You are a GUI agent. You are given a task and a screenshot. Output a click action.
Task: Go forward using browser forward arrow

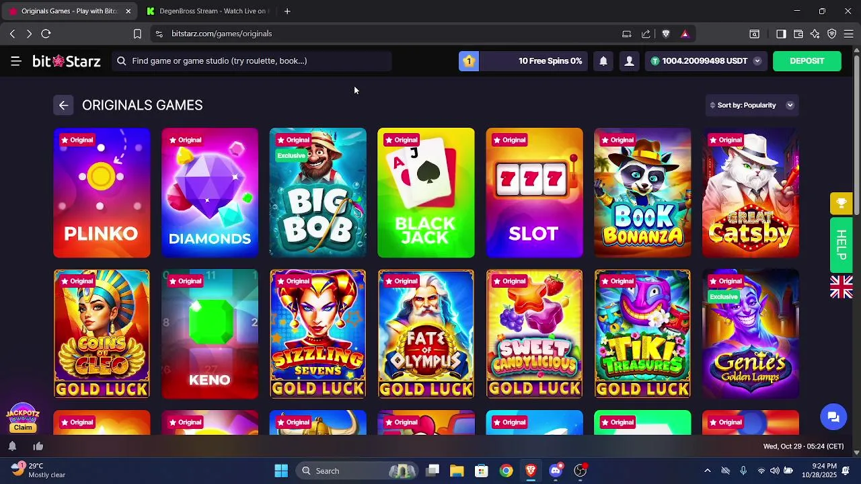29,34
